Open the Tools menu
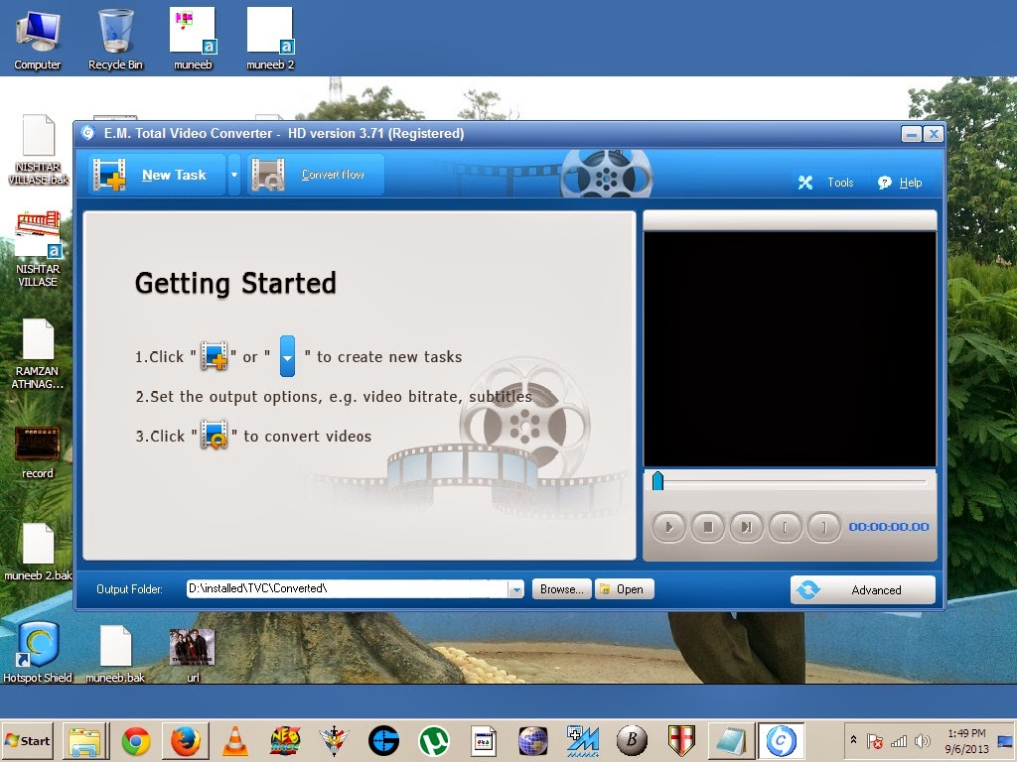1017x762 pixels. pos(825,183)
